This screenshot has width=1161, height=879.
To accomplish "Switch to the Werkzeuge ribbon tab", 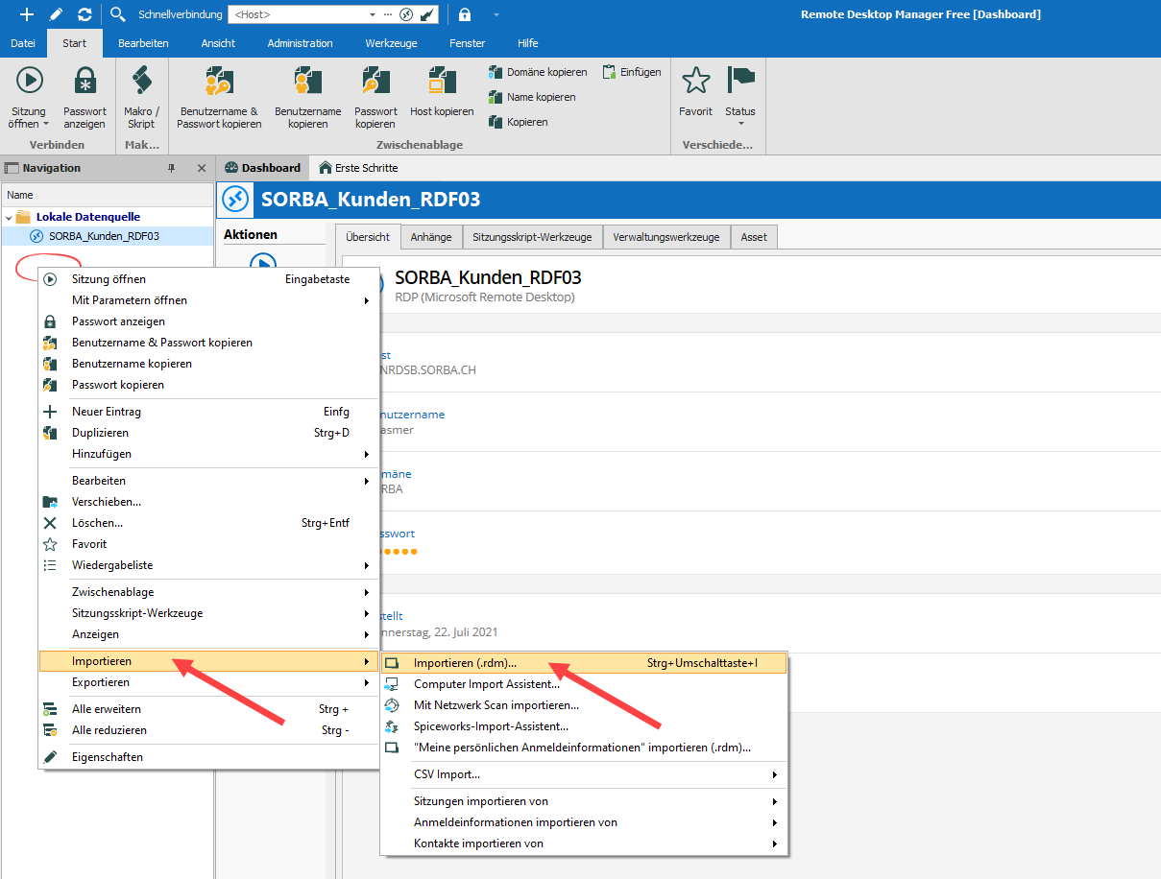I will [391, 43].
